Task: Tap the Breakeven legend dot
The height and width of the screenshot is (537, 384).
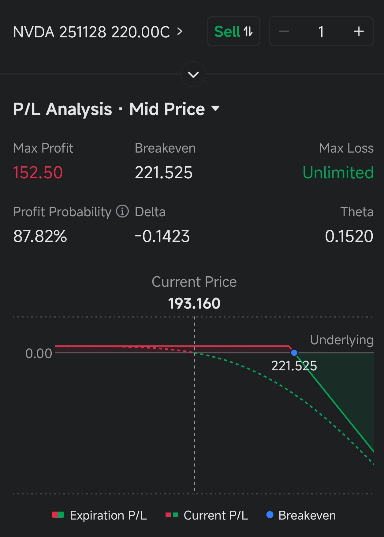Action: 270,515
